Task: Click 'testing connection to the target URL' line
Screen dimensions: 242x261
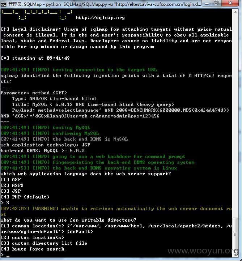Action: point(79,70)
